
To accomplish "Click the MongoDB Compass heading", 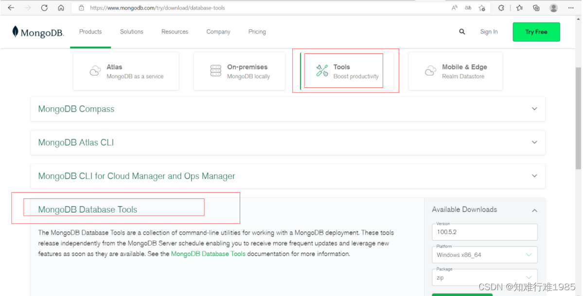I will [x=76, y=109].
